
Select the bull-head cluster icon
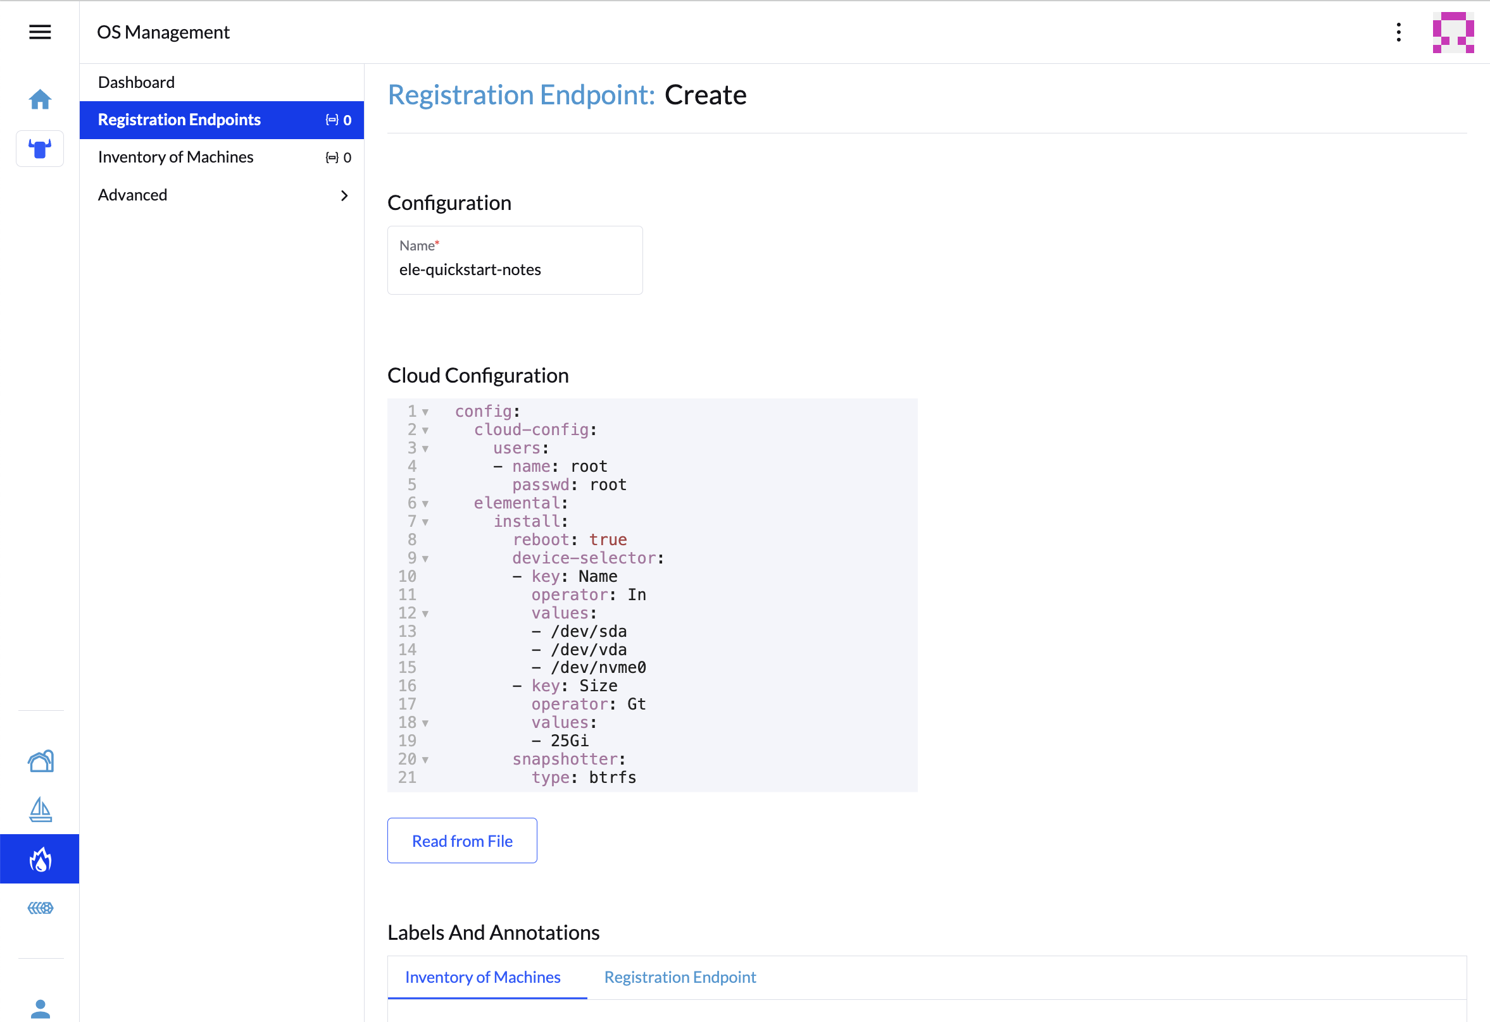(40, 149)
